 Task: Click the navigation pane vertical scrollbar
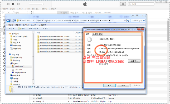(33, 56)
